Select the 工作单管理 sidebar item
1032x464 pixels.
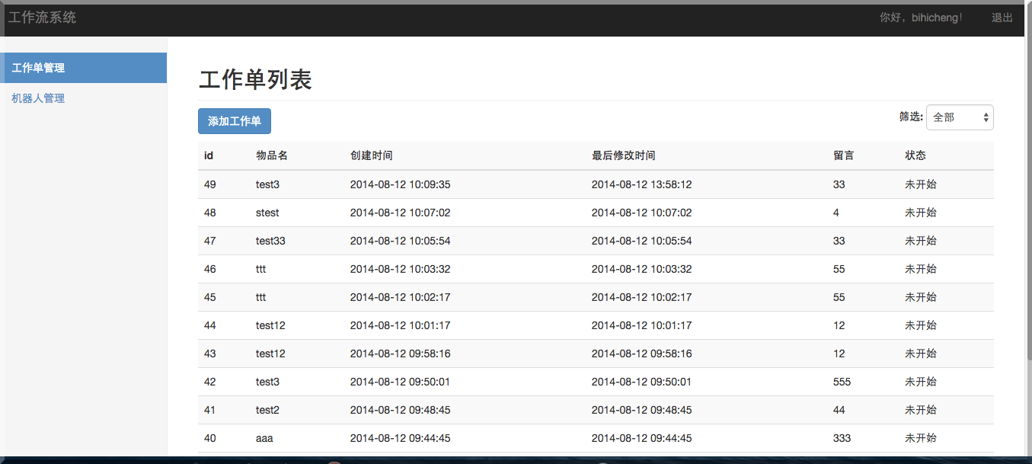[37, 67]
